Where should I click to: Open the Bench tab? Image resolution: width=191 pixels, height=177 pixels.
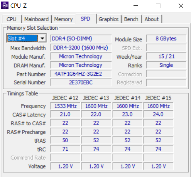tap(131, 19)
